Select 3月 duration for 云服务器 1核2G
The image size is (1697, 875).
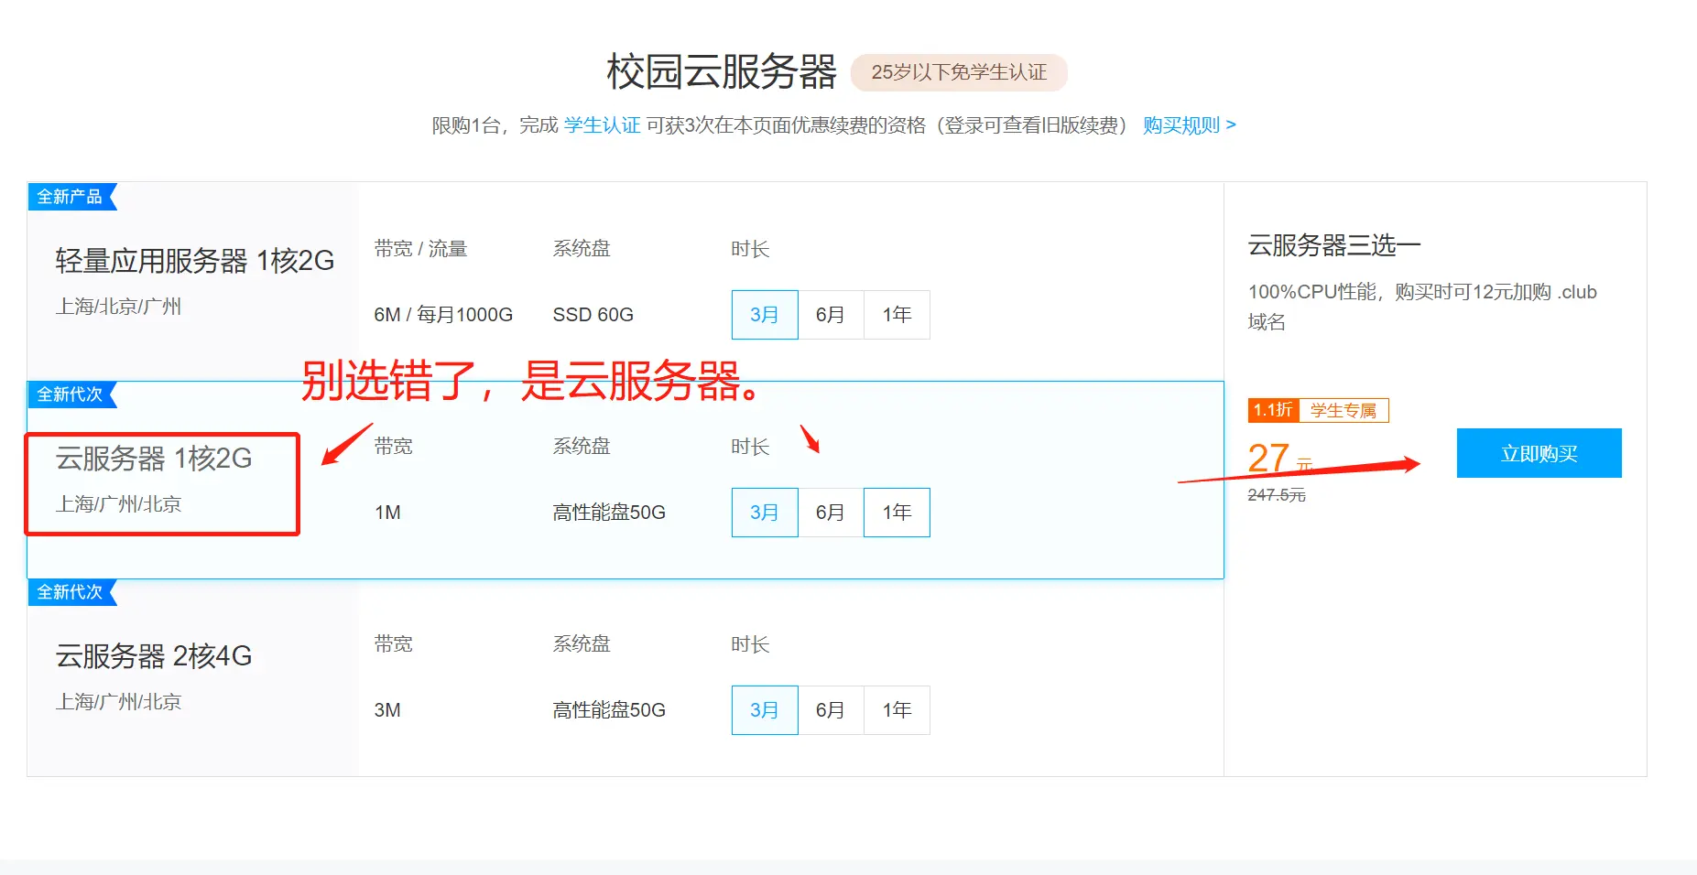point(765,513)
